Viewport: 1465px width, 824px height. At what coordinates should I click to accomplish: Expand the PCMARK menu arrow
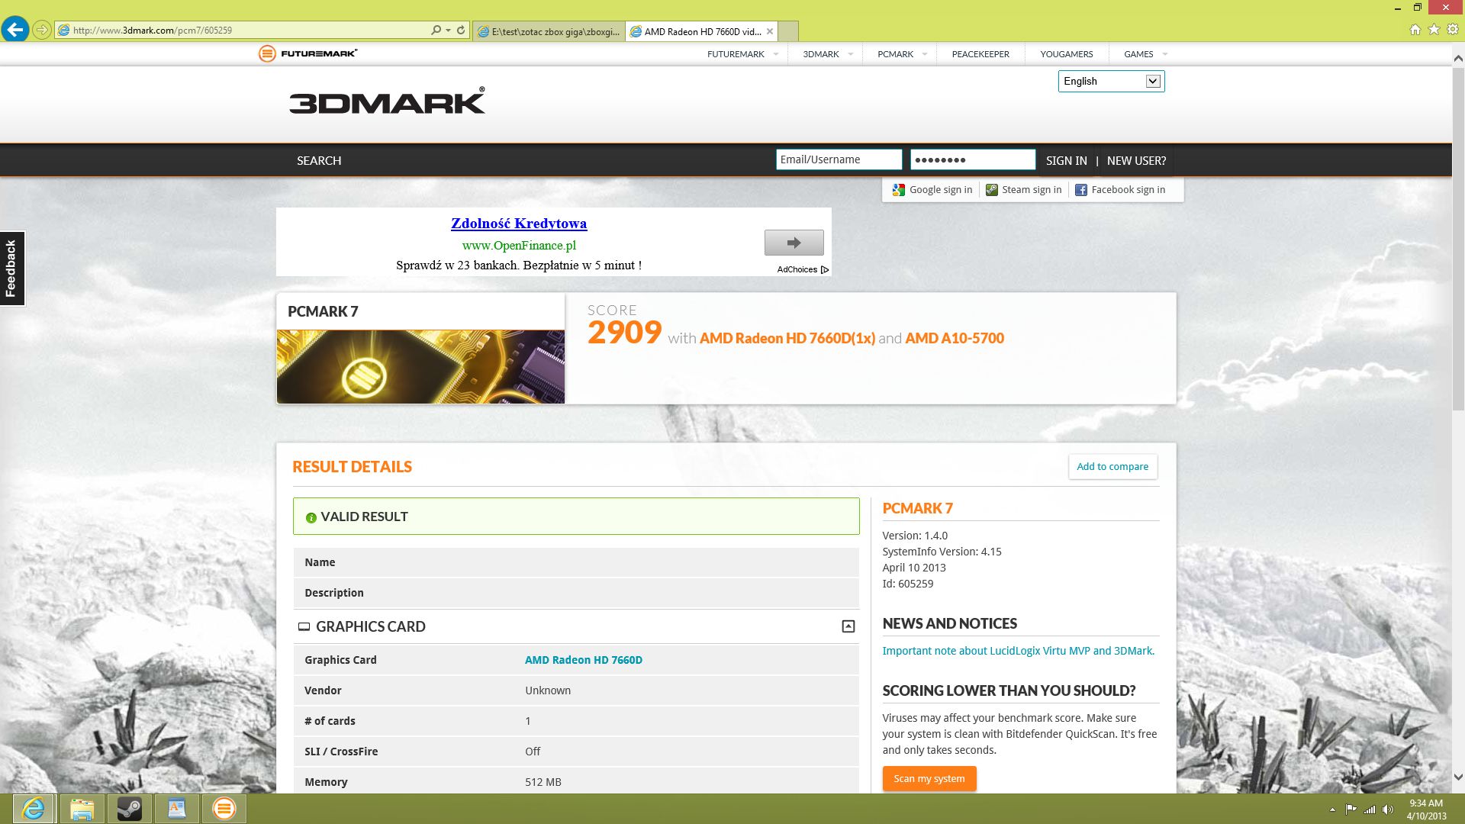pyautogui.click(x=925, y=54)
